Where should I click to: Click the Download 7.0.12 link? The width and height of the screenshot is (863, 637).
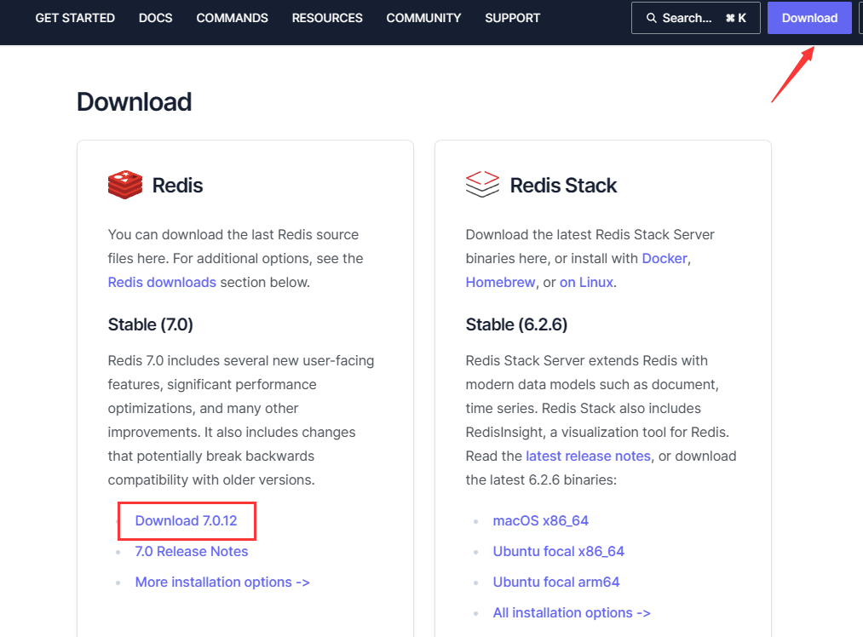coord(186,520)
